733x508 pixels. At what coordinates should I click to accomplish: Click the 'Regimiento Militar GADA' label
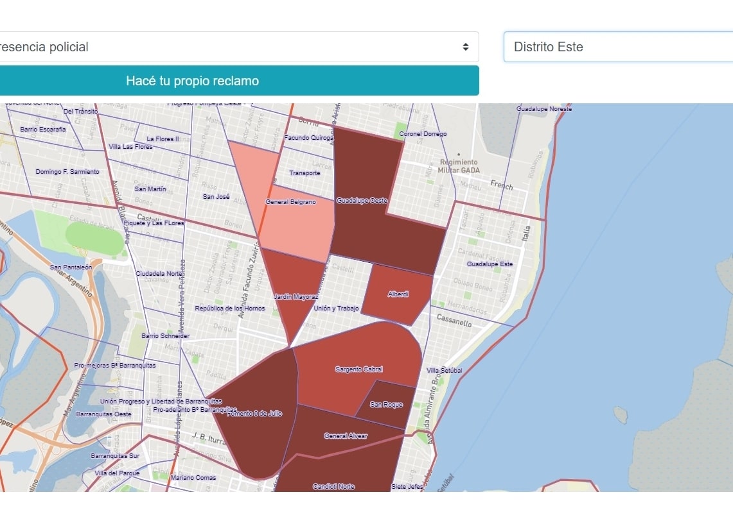pyautogui.click(x=459, y=166)
